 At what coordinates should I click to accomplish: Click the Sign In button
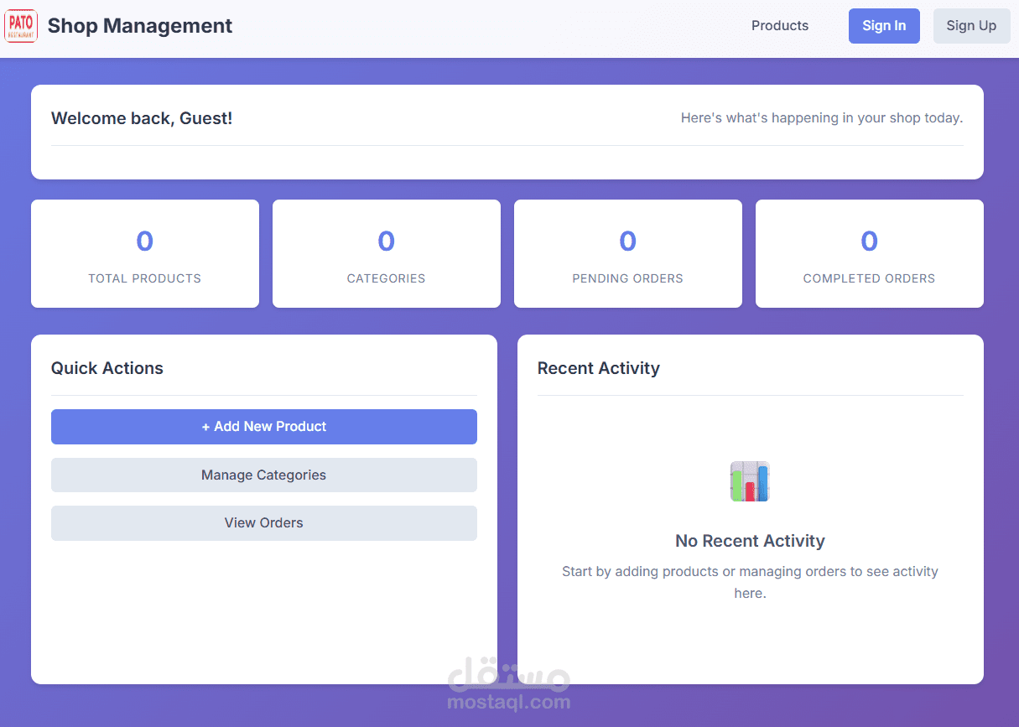click(883, 25)
